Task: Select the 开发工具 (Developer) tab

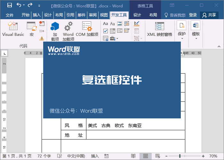Action: click(119, 15)
